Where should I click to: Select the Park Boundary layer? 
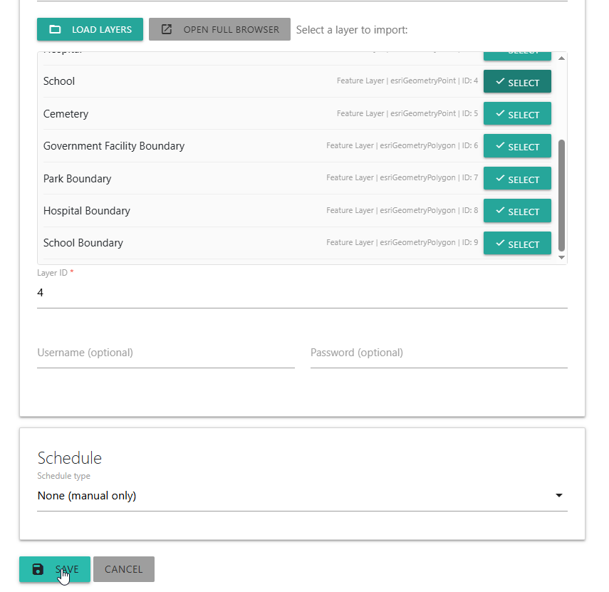pos(517,178)
